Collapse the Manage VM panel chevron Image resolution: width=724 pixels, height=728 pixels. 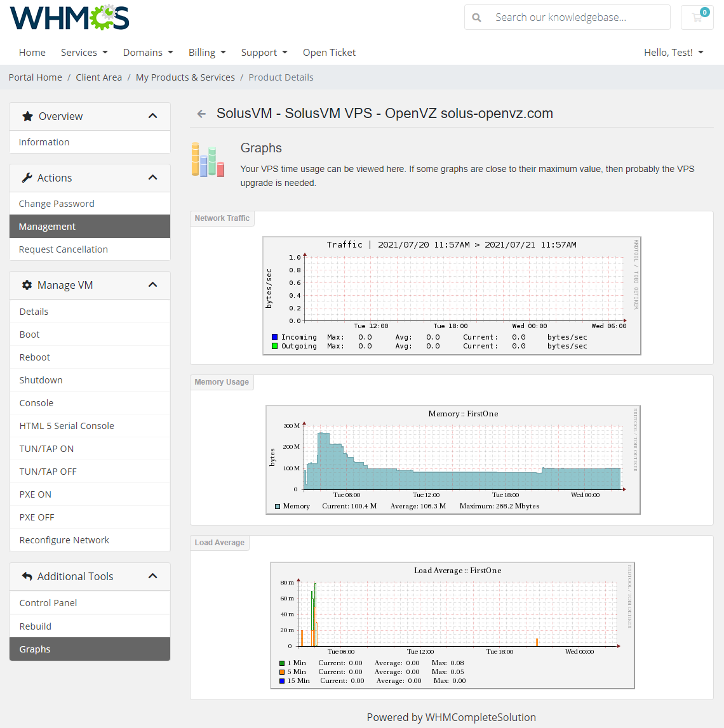pyautogui.click(x=152, y=284)
